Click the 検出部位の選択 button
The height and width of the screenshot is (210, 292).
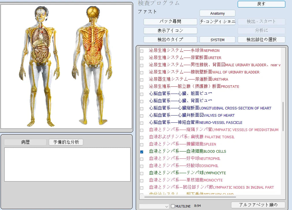click(261, 40)
